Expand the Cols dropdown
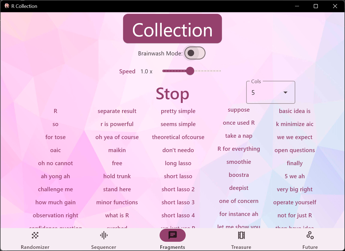 [x=270, y=93]
